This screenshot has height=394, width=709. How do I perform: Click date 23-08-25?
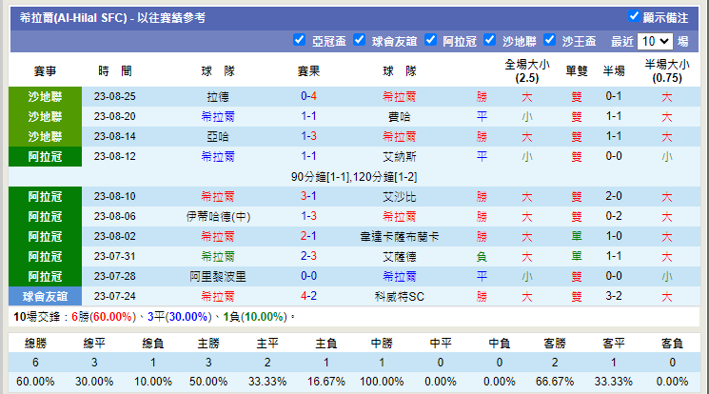(x=115, y=96)
